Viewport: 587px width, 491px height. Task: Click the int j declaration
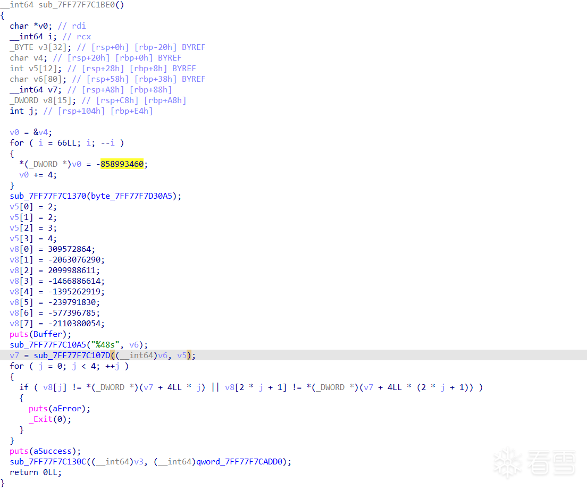24,111
